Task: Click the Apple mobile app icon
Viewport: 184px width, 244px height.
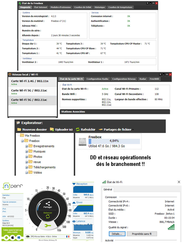Action: pyautogui.click(x=12, y=238)
